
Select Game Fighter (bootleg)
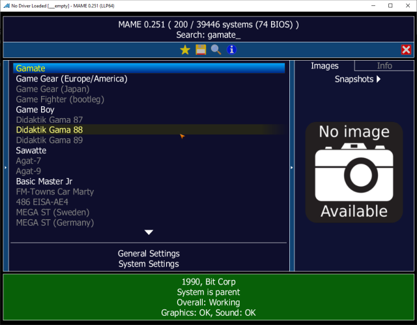tap(149, 99)
